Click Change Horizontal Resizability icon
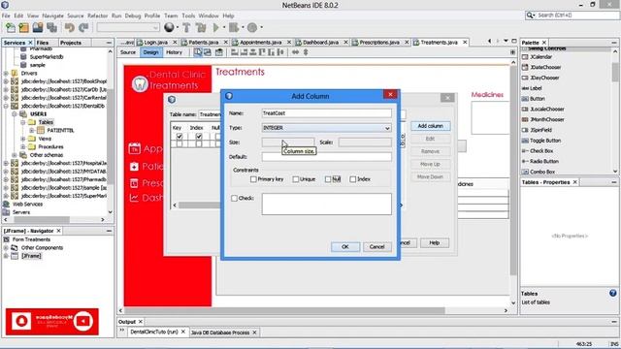This screenshot has width=621, height=349. (295, 52)
